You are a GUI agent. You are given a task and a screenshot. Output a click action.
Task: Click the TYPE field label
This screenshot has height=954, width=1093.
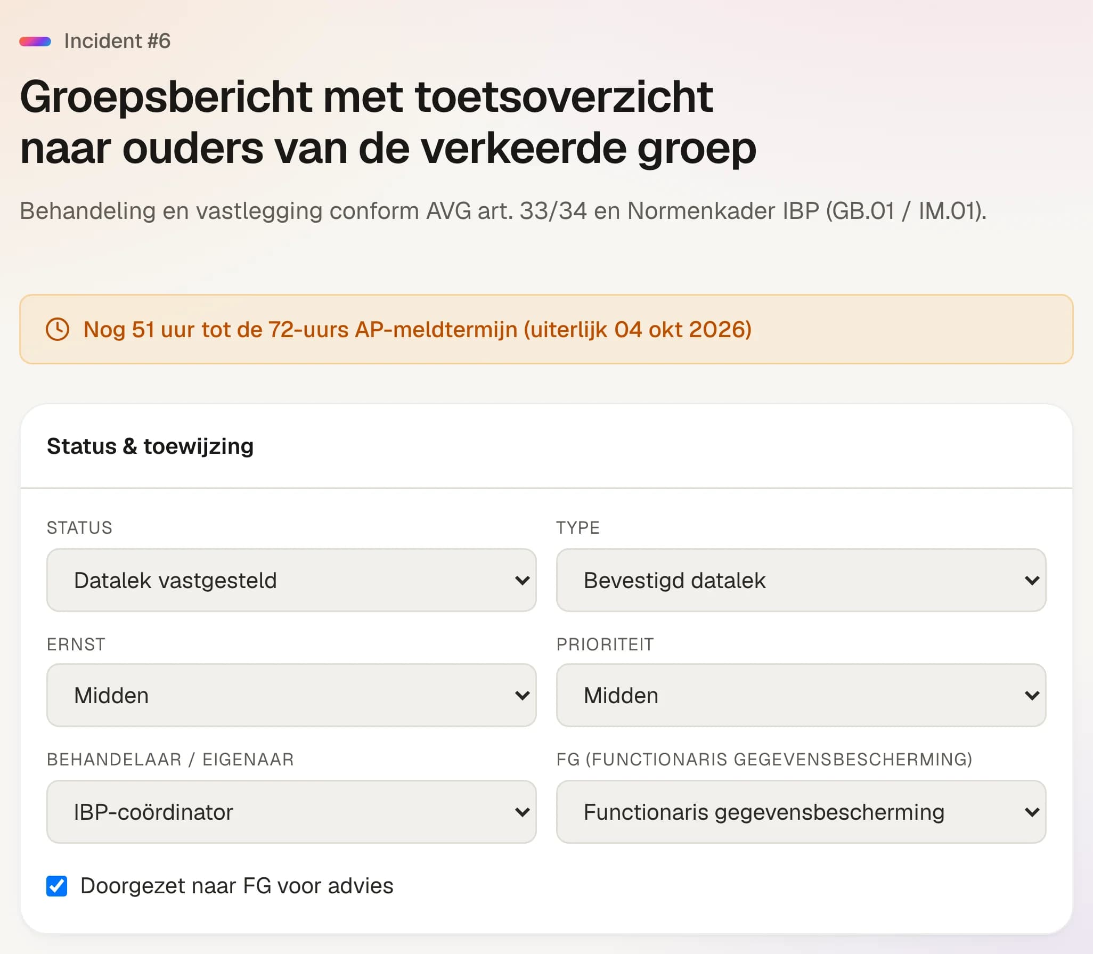click(578, 528)
